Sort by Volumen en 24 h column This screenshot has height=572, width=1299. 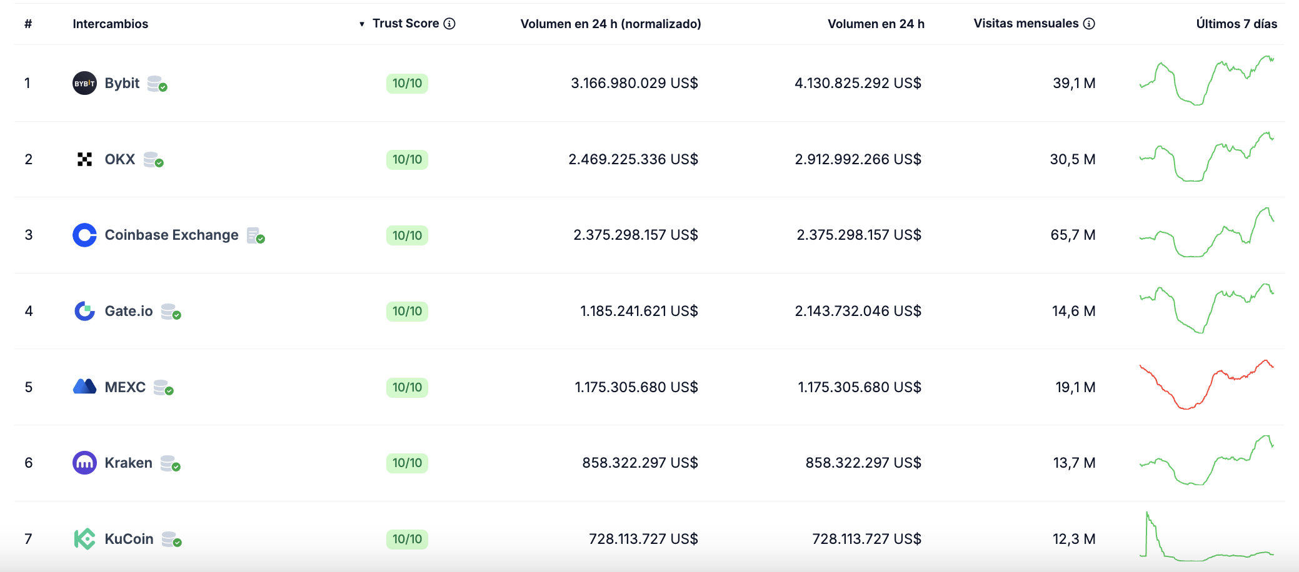tap(875, 24)
